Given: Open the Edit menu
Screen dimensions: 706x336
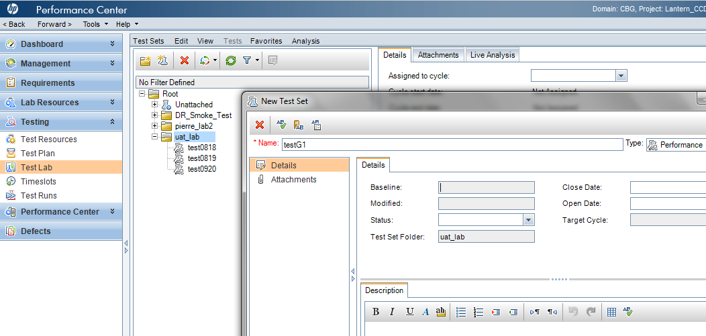Looking at the screenshot, I should pyautogui.click(x=181, y=41).
